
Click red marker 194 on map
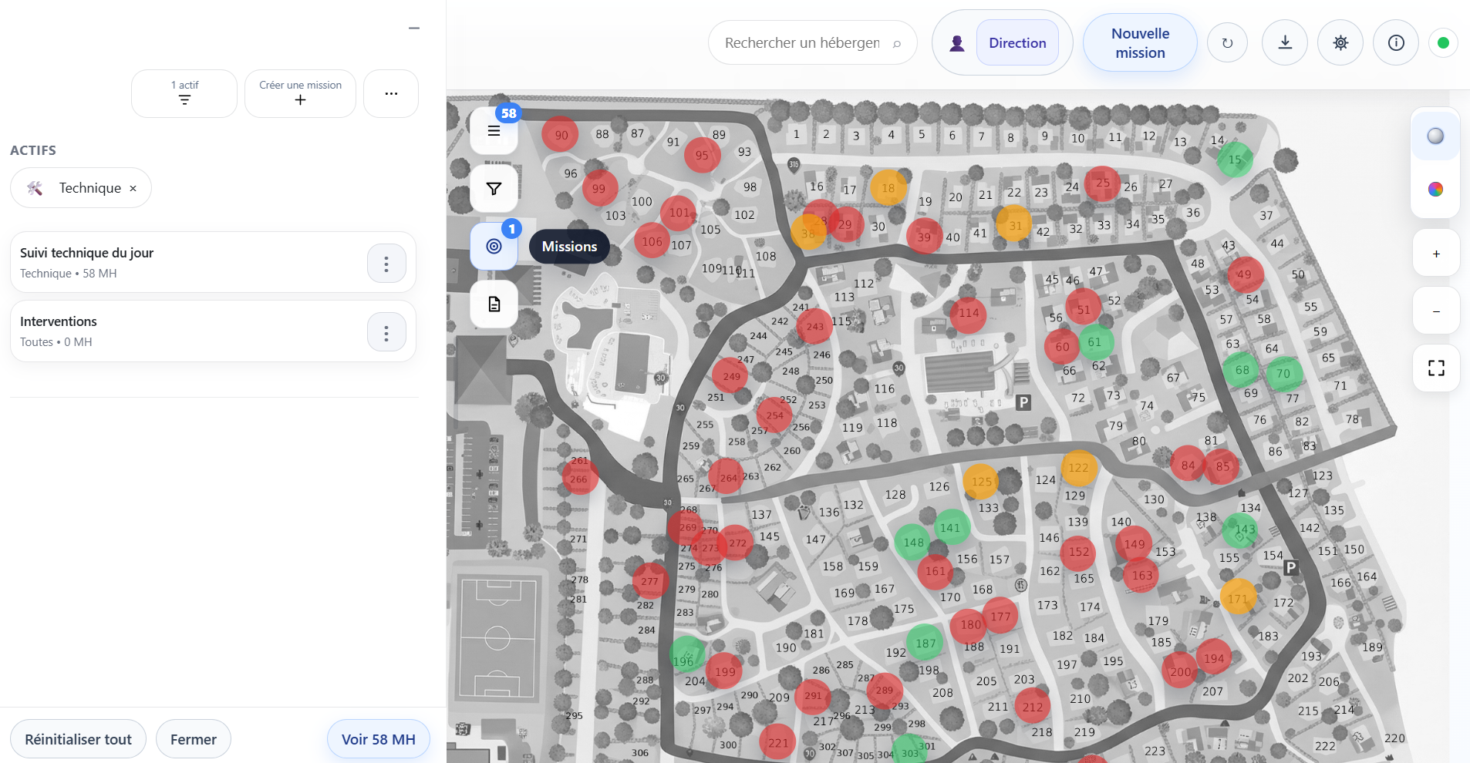(x=1213, y=658)
